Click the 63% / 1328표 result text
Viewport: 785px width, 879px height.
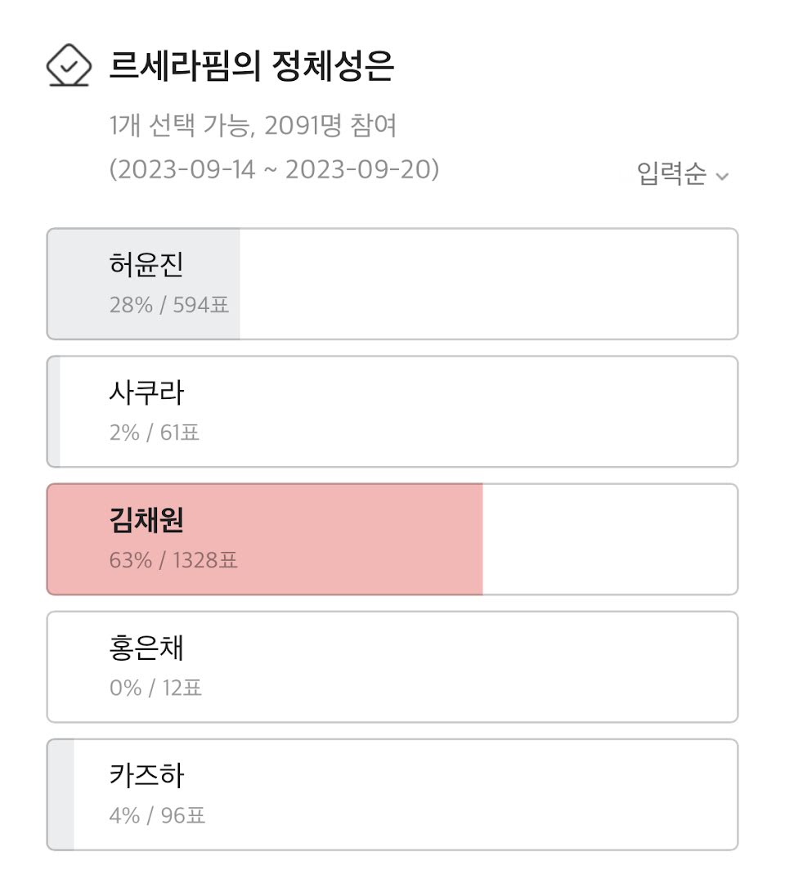[174, 560]
